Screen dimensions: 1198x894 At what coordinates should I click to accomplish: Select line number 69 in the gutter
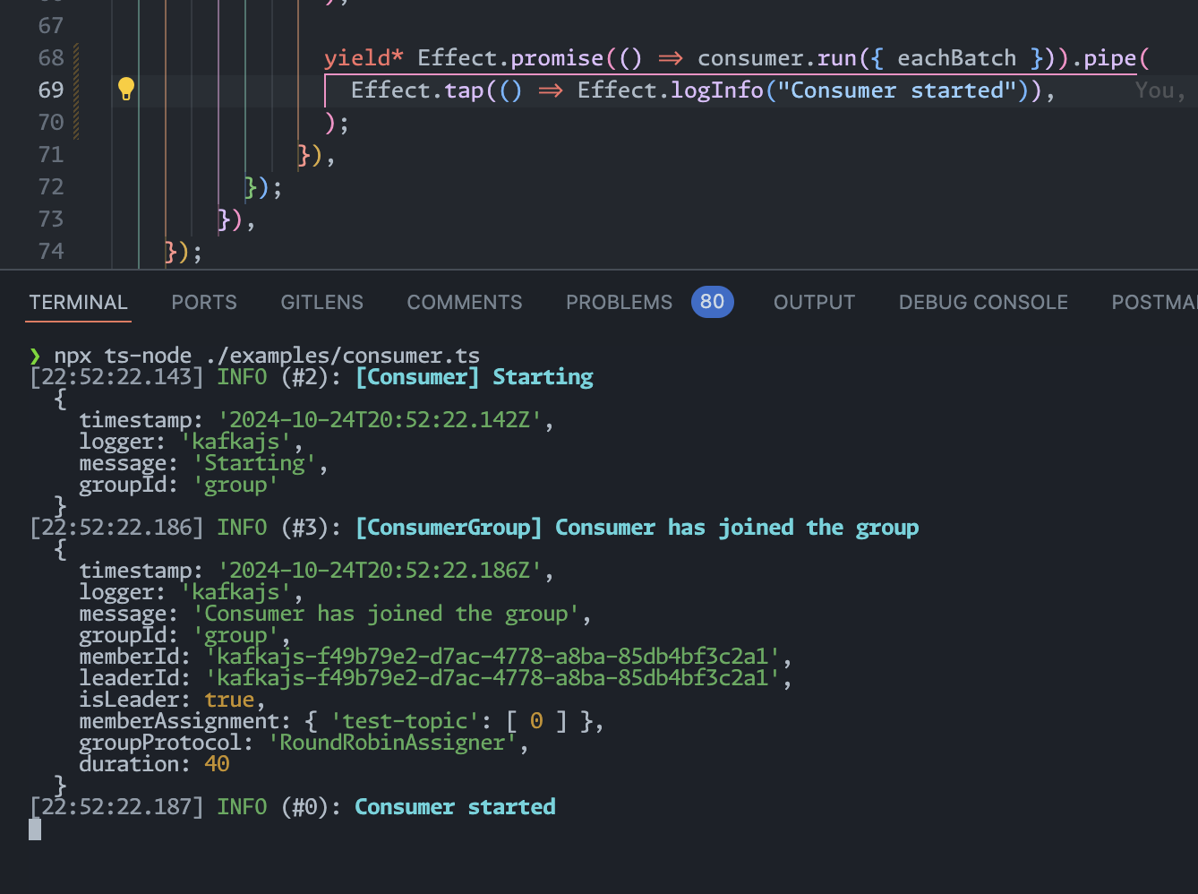tap(51, 90)
